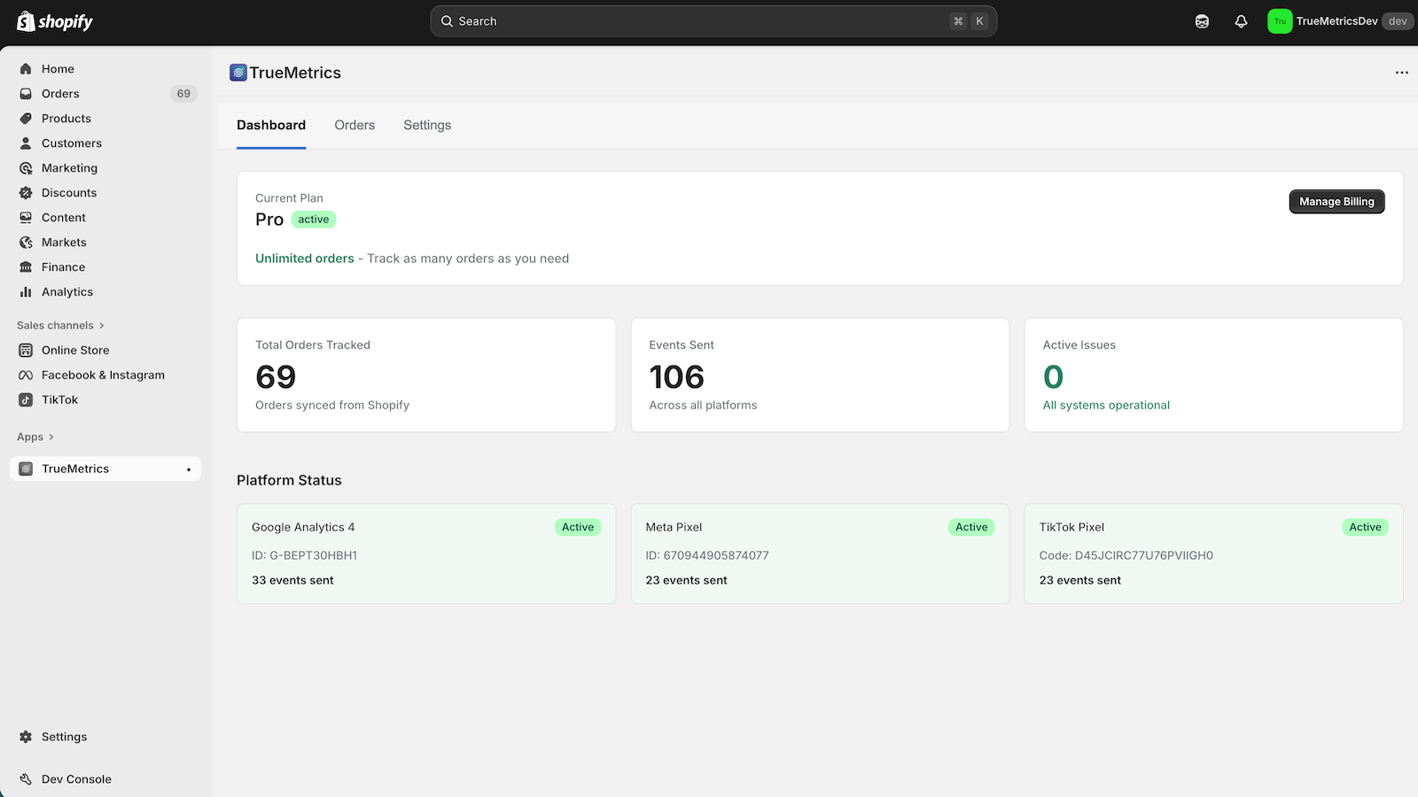Expand the Apps section
Image resolution: width=1418 pixels, height=797 pixels.
34,437
